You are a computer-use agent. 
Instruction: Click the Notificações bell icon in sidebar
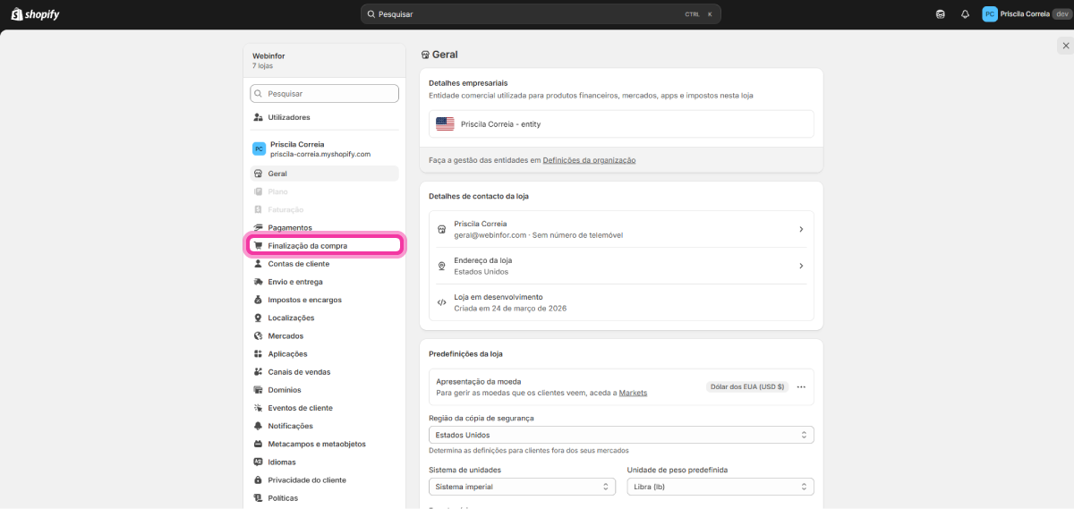pos(258,426)
